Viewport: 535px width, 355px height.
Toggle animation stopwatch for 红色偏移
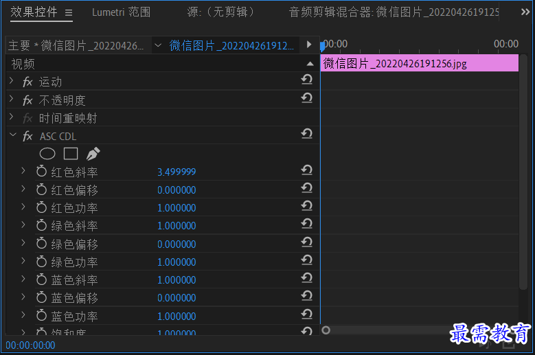42,189
